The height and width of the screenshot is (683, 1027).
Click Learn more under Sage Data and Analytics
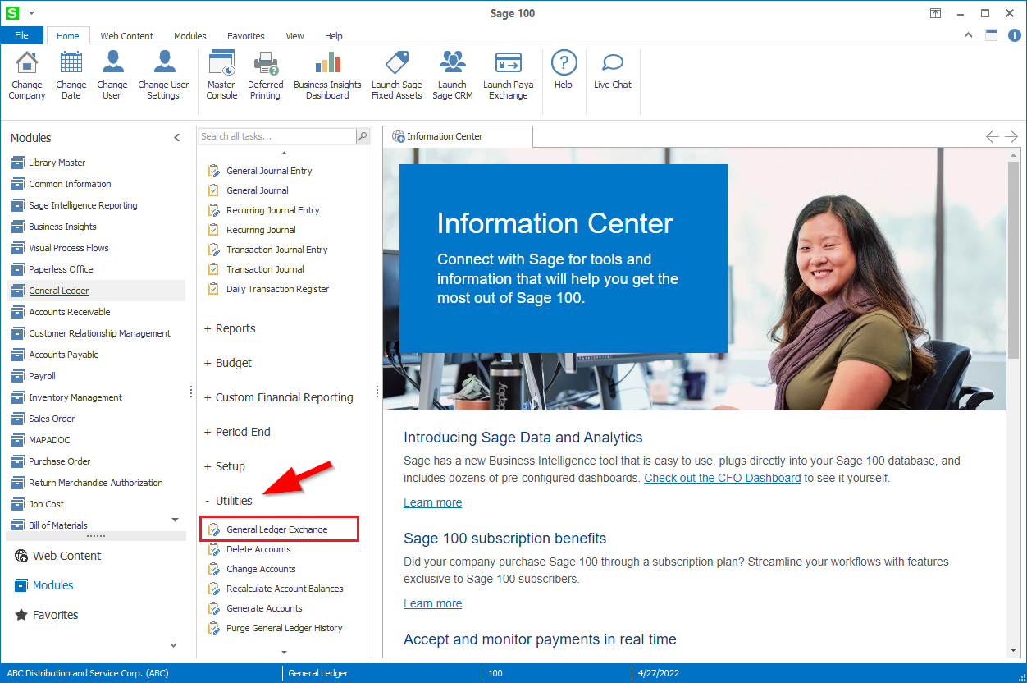(432, 502)
